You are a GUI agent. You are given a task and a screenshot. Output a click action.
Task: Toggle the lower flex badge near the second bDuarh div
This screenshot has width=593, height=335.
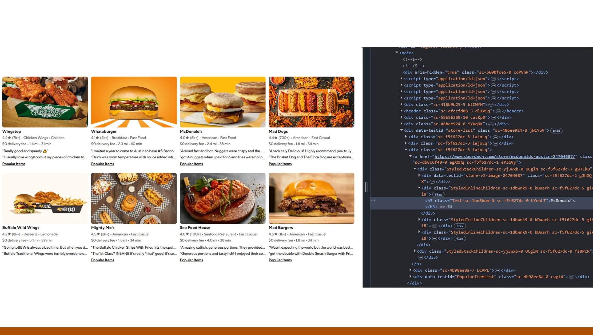coord(460,239)
